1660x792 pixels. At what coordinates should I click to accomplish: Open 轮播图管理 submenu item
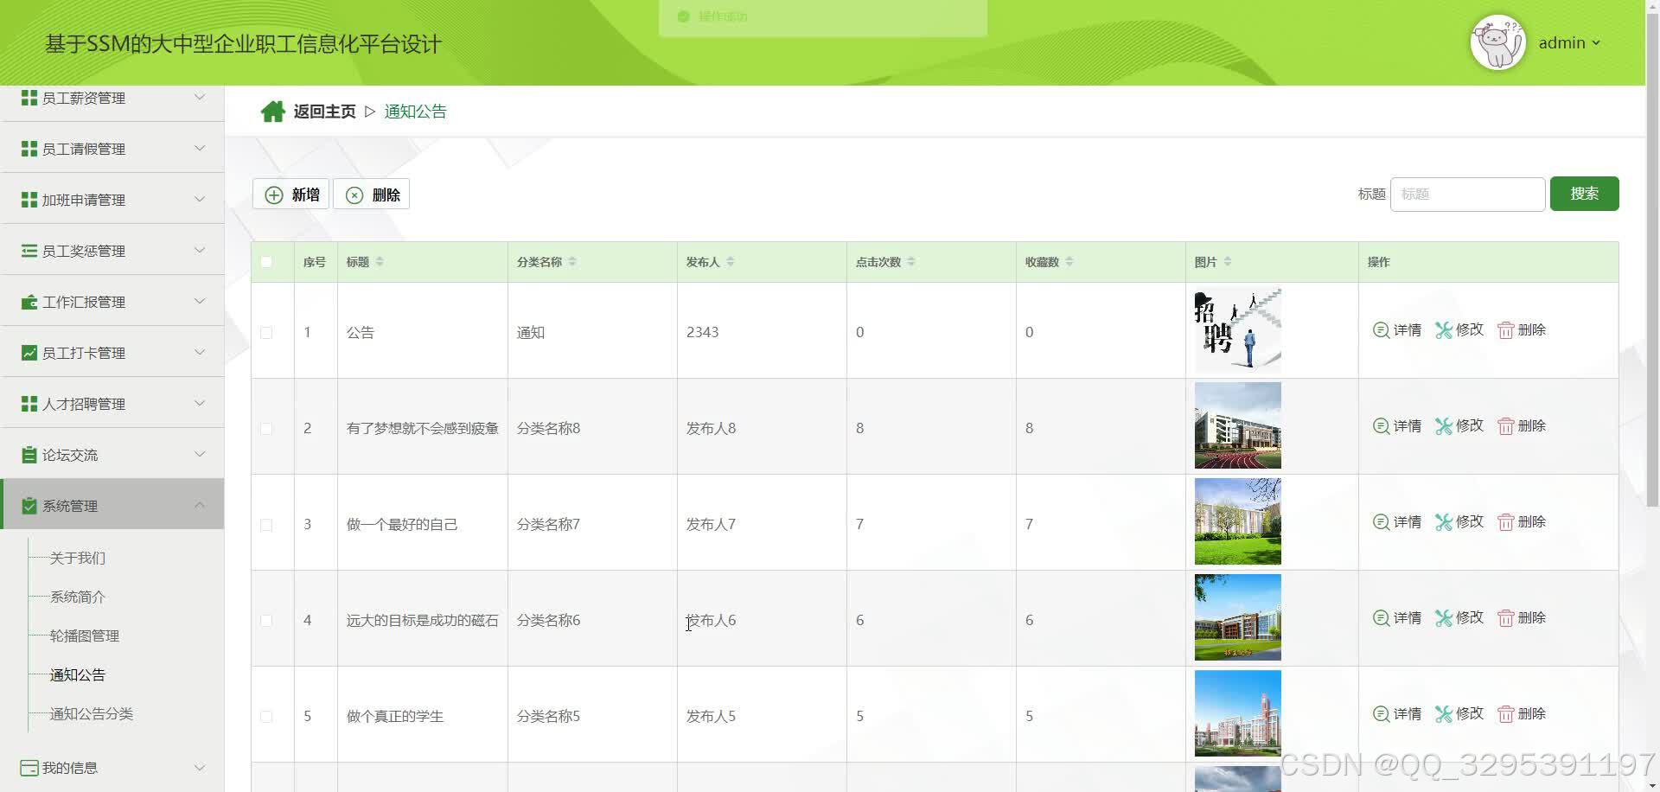[x=85, y=636]
